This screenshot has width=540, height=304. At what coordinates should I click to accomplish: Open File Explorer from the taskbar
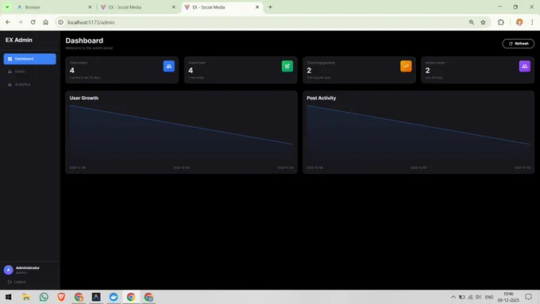click(26, 297)
